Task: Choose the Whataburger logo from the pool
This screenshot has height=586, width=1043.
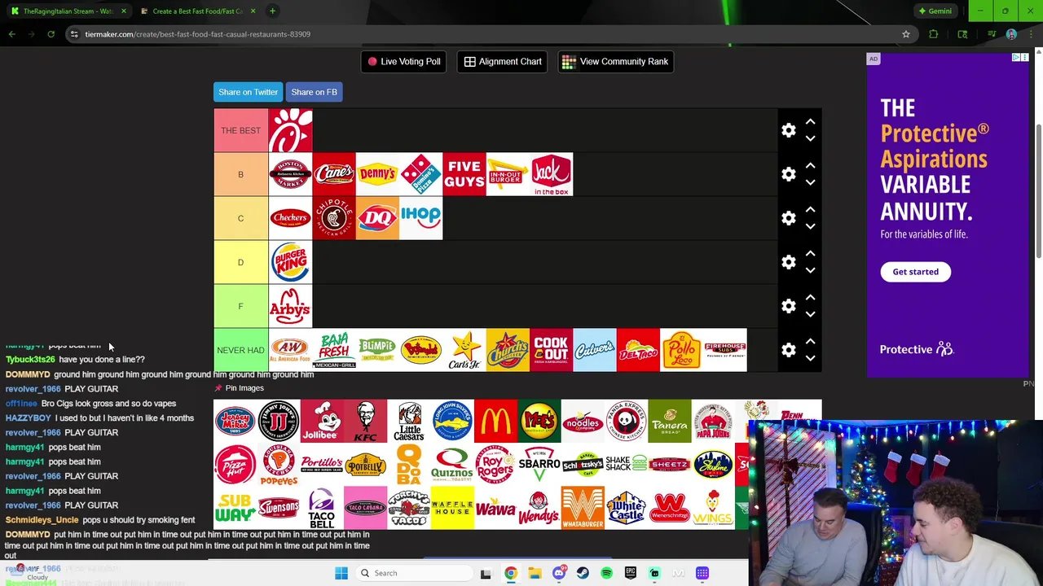Action: coord(583,509)
